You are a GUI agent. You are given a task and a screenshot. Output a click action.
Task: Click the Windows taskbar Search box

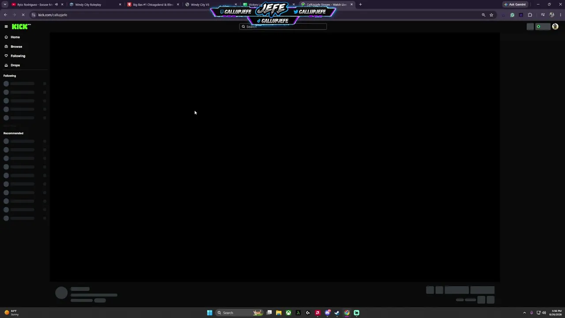239,313
